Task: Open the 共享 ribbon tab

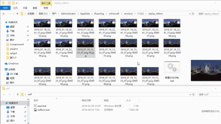Action: pyautogui.click(x=25, y=8)
